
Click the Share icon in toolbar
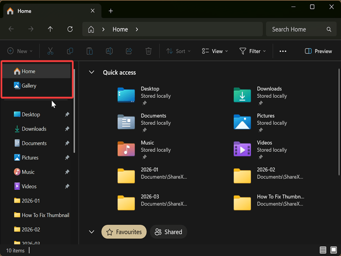coord(129,51)
